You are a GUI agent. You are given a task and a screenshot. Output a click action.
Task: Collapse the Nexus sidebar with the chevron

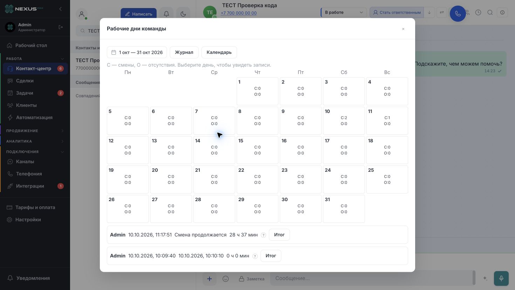pos(61,9)
